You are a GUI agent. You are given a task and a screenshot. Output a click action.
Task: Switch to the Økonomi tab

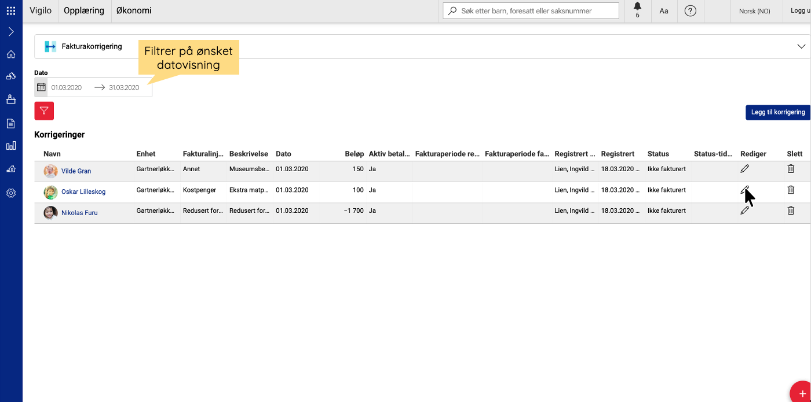(x=134, y=10)
